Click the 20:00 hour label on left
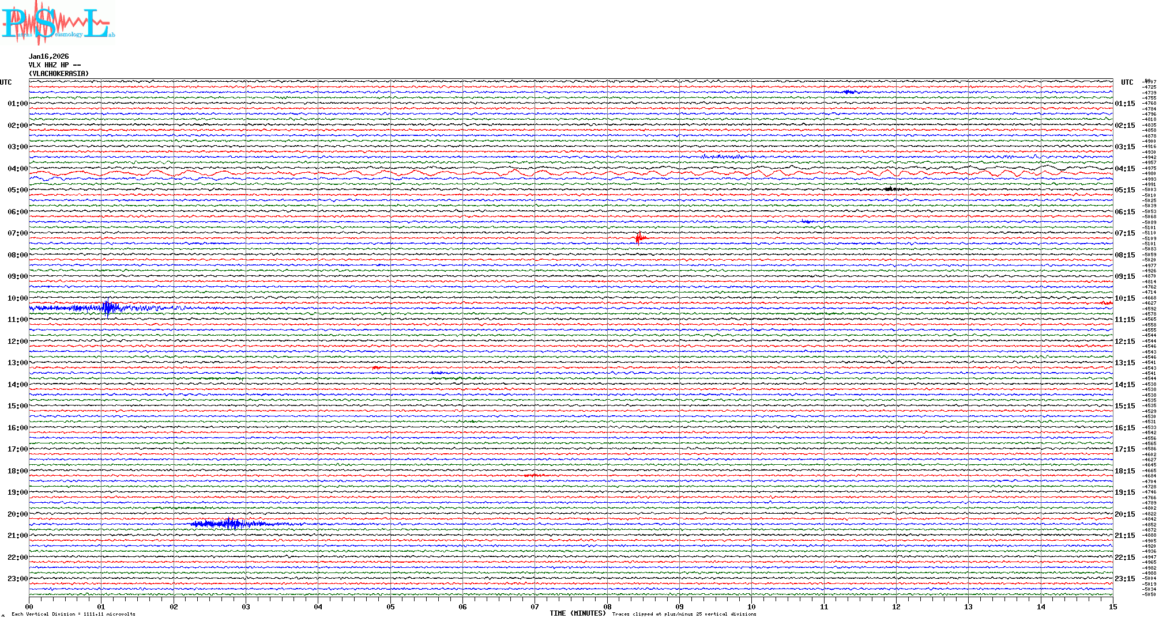Viewport: 1159px width, 622px height. pos(17,514)
